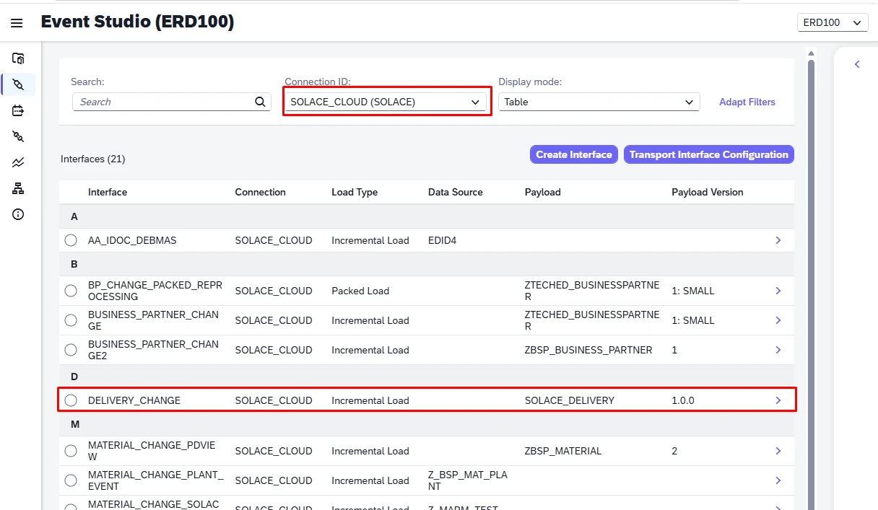The image size is (878, 510).
Task: Click the Payload column header
Action: [543, 192]
